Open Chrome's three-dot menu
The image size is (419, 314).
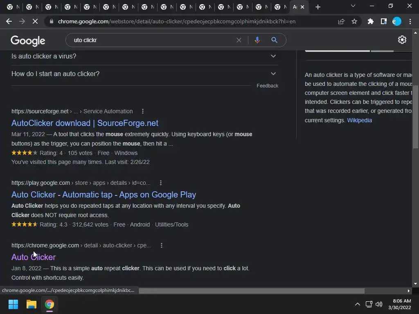pyautogui.click(x=410, y=21)
